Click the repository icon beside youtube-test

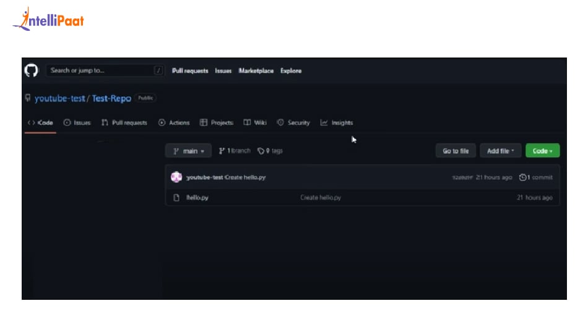coord(28,98)
